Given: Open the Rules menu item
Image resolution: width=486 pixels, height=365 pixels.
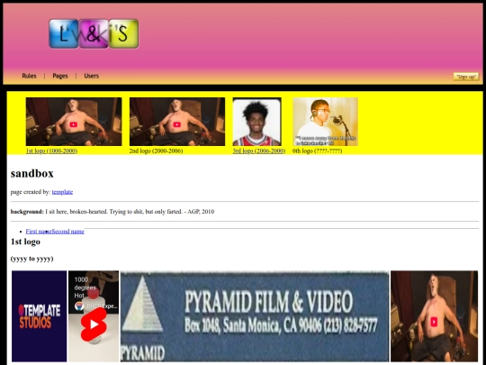Looking at the screenshot, I should pos(29,76).
